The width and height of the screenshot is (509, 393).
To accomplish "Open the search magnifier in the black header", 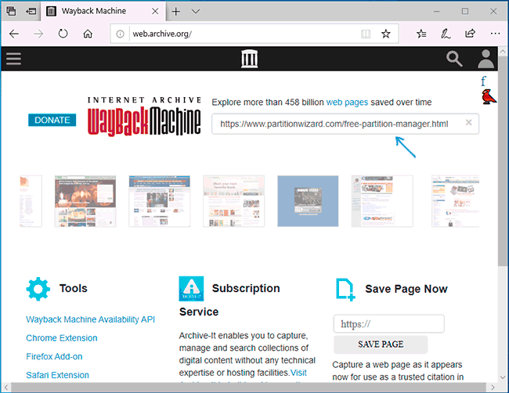I will click(454, 59).
